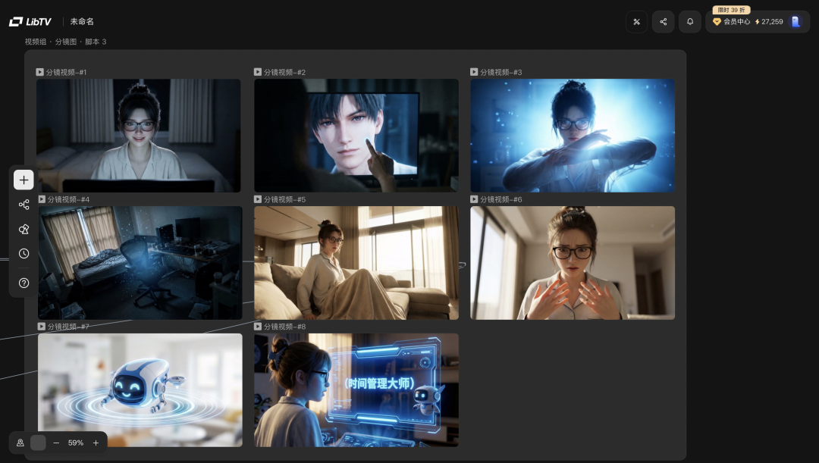Open the shapes assets icon in left sidebar

point(24,229)
